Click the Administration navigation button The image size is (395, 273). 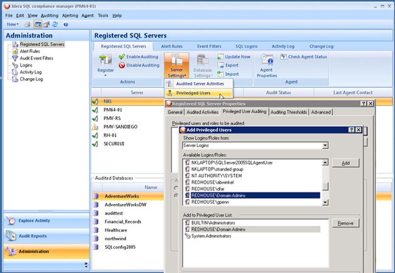[x=46, y=251]
